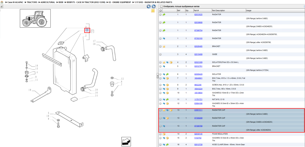Open part number link 82019499
Screen dimensions: 305x147
198,54
